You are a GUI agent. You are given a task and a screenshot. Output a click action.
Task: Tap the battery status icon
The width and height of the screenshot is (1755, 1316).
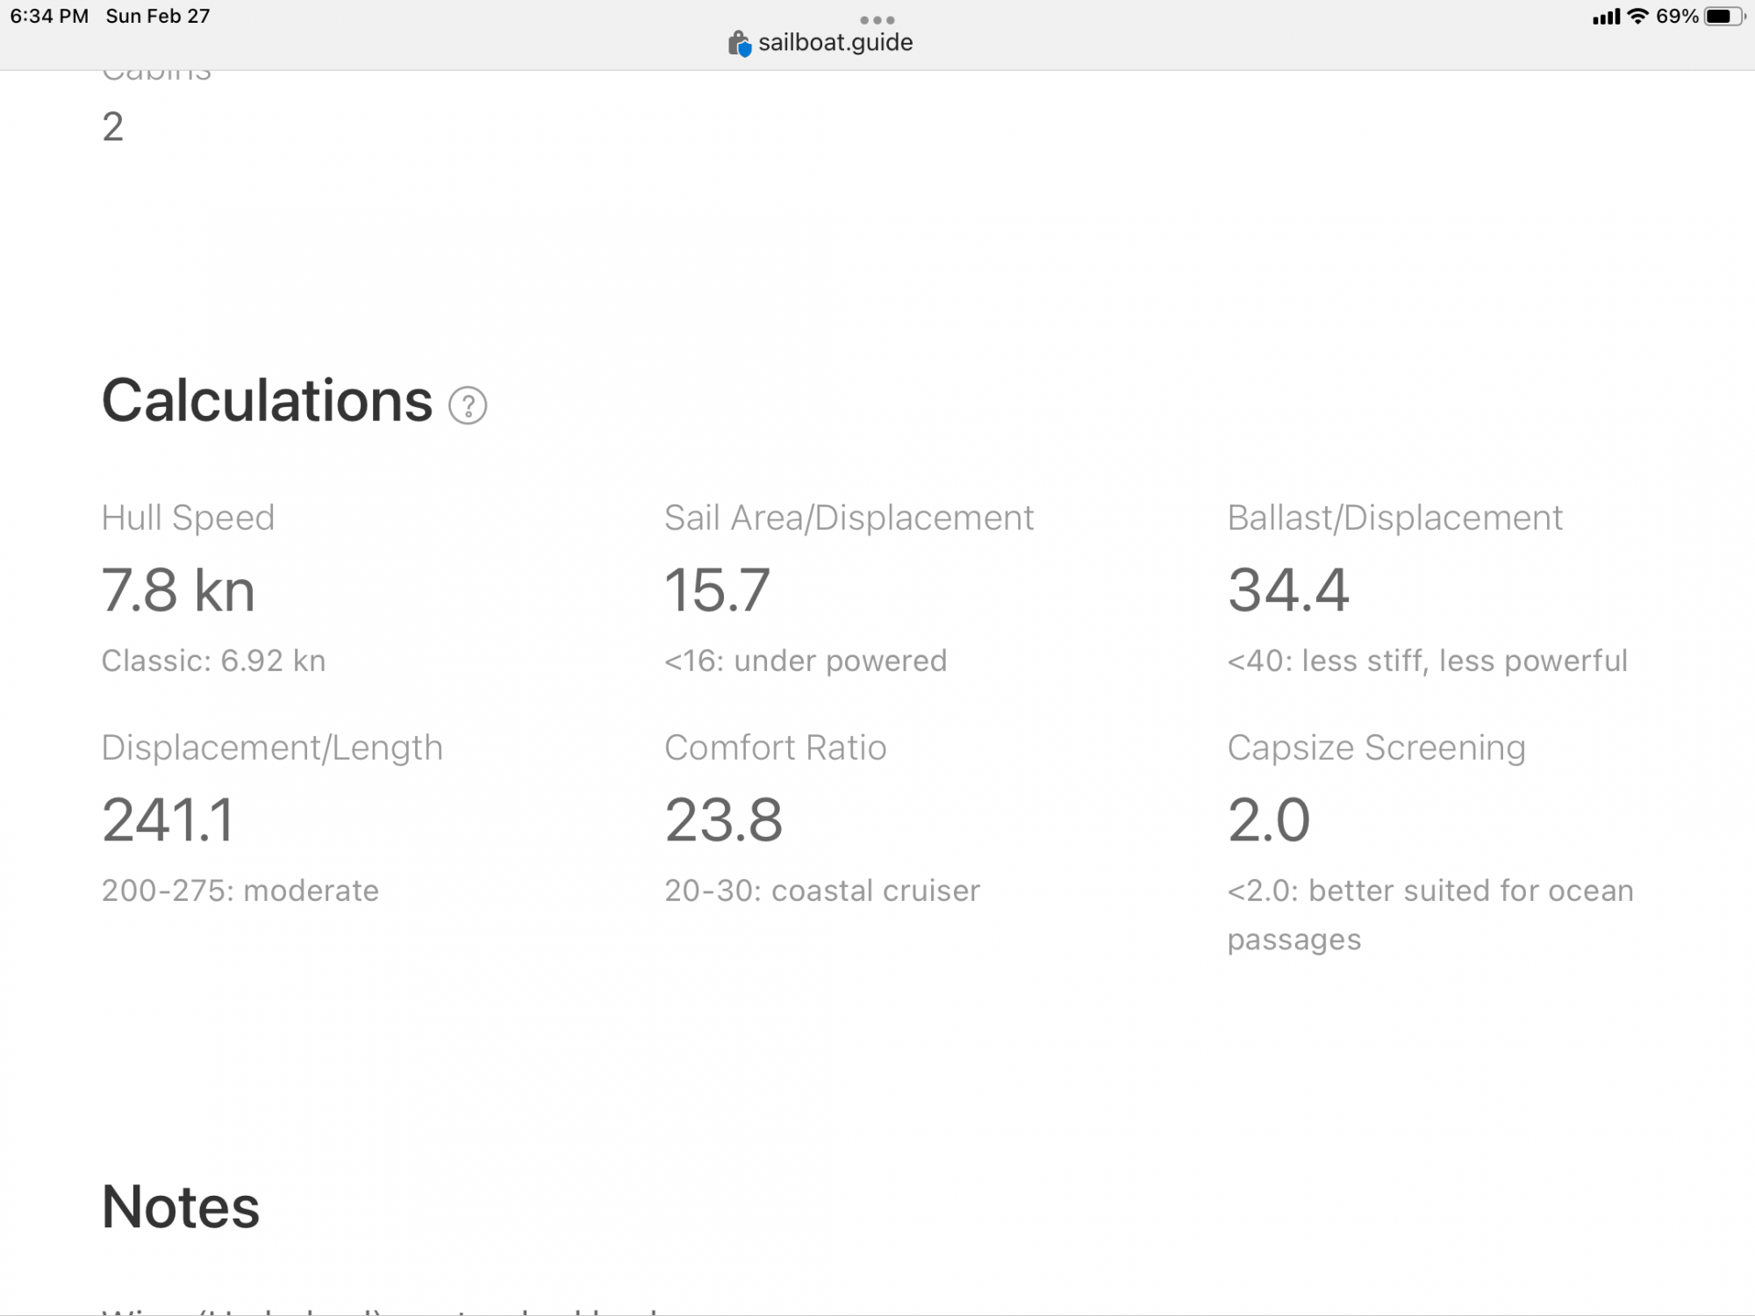1723,17
